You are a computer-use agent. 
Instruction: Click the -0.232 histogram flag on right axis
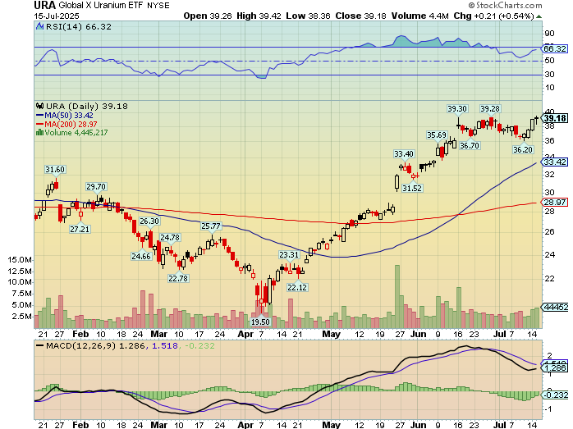[556, 395]
